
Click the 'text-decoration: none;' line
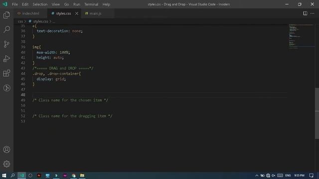point(60,31)
